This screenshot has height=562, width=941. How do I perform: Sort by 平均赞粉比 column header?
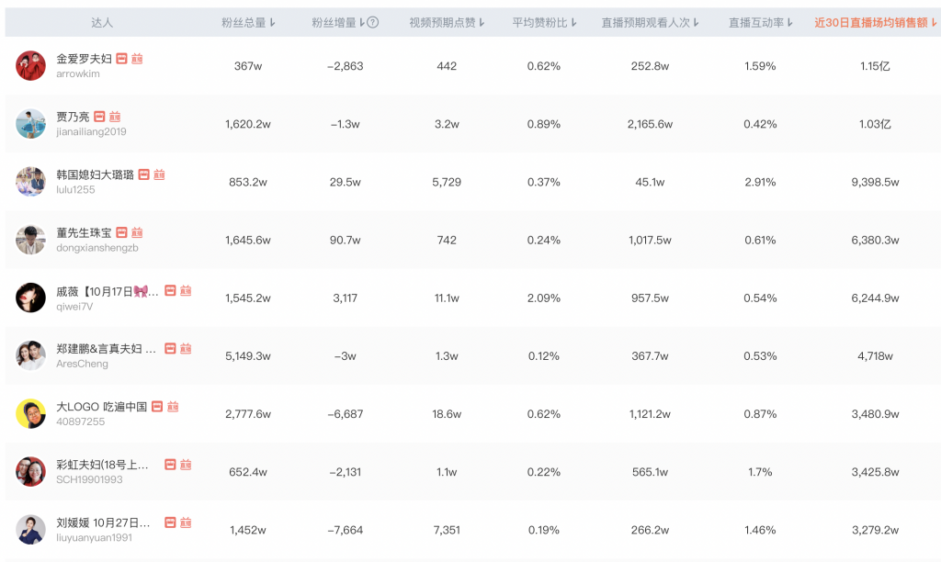(543, 22)
